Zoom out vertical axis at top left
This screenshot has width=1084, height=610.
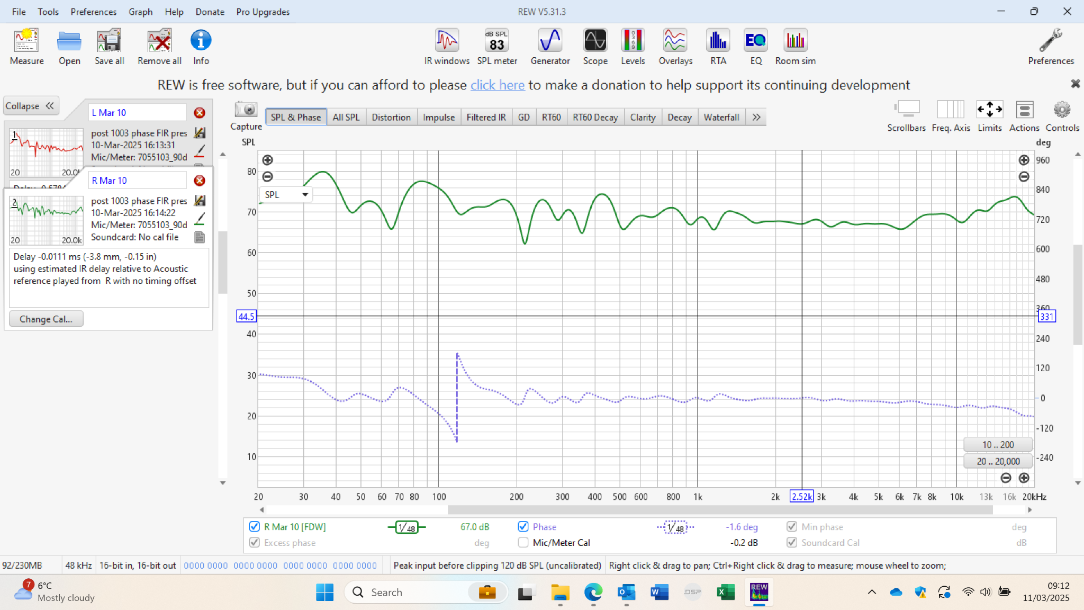pos(267,176)
